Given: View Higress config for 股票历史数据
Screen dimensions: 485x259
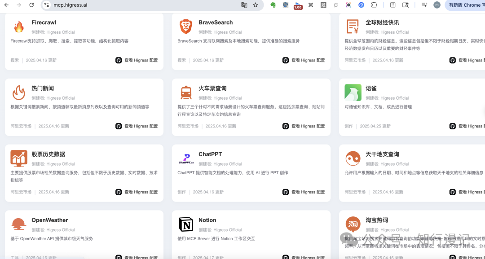Looking at the screenshot, I should click(x=137, y=192).
